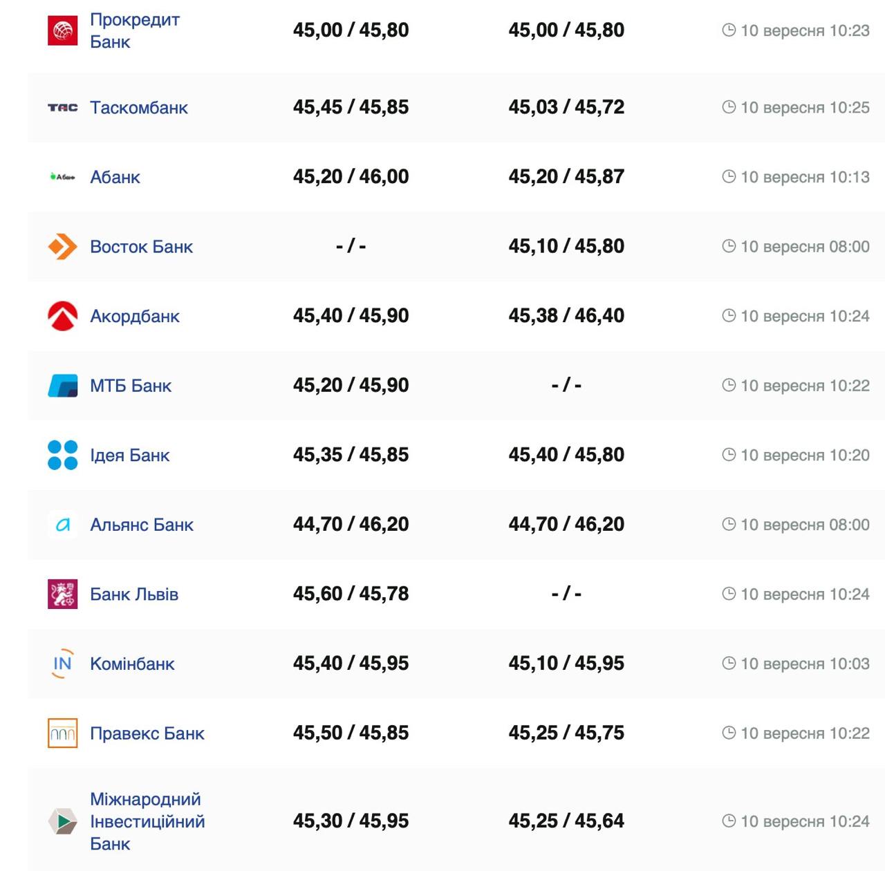Follow the Міжнародний Інвестиційний Банк link
This screenshot has height=871, width=885.
point(147,821)
